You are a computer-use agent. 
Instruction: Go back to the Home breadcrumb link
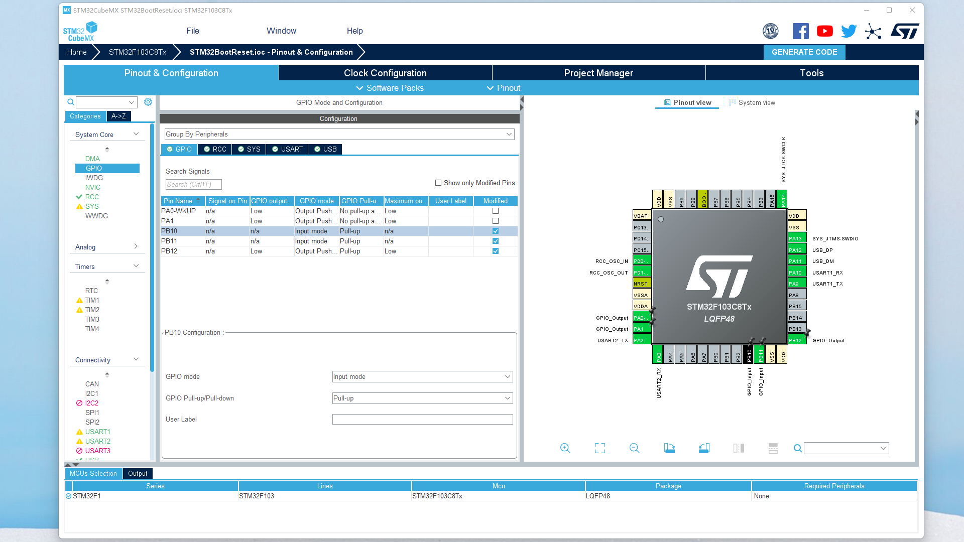[x=76, y=52]
